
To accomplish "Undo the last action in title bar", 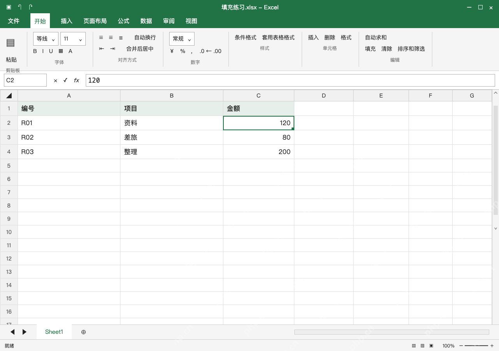I will [19, 7].
